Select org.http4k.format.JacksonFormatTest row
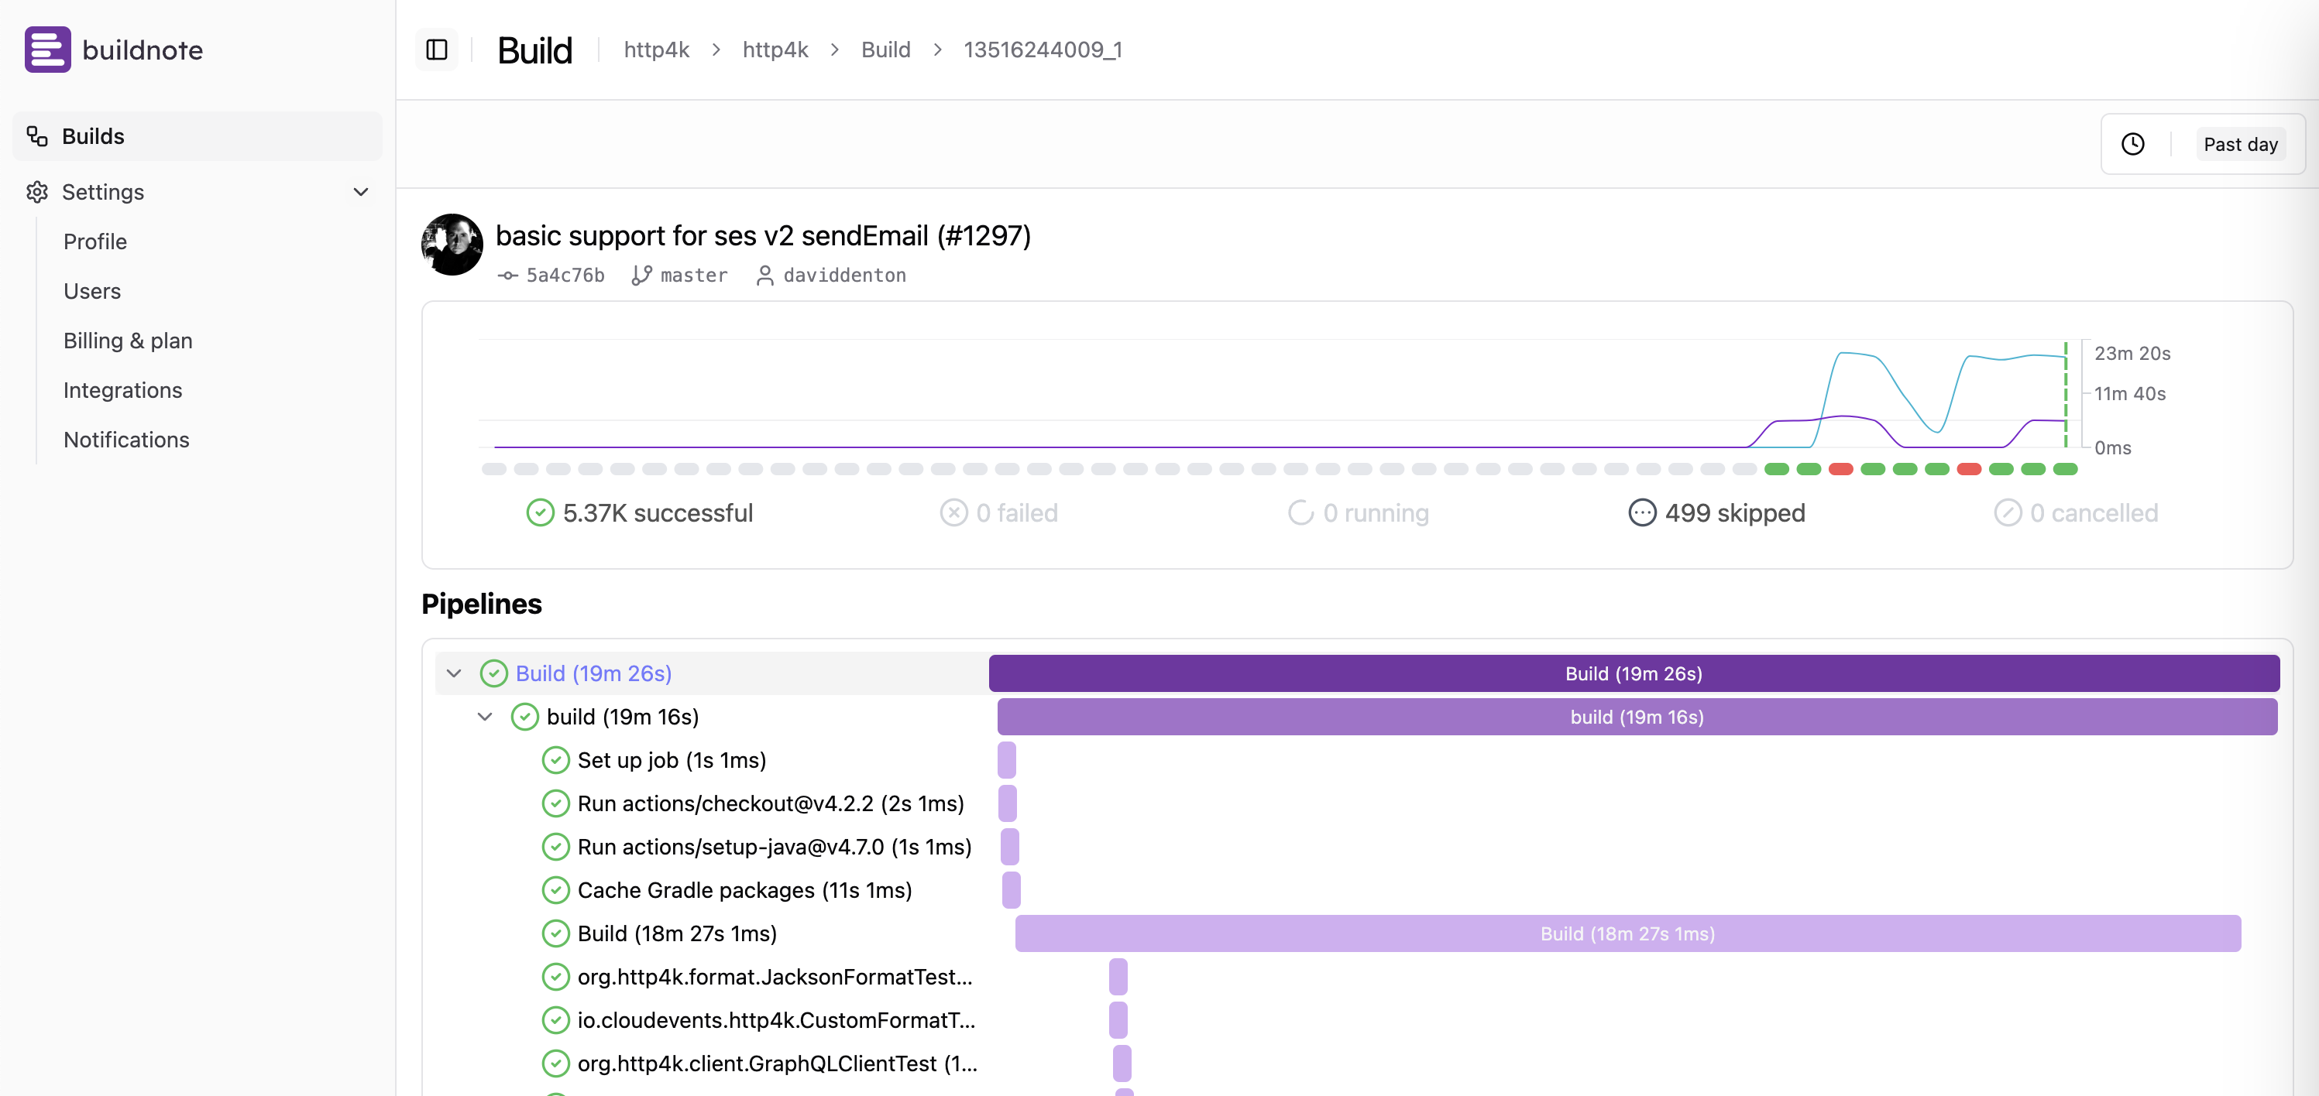 (x=775, y=976)
